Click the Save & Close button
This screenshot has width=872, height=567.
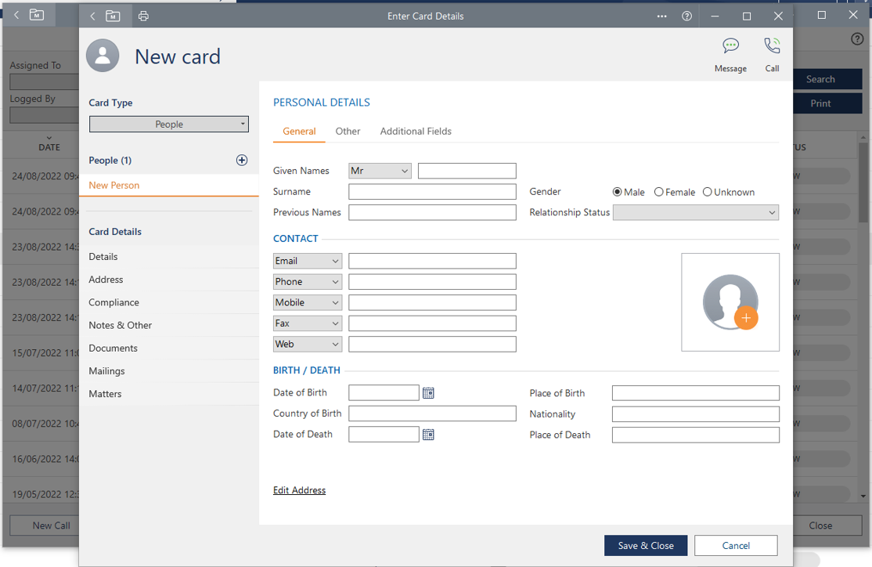point(645,546)
